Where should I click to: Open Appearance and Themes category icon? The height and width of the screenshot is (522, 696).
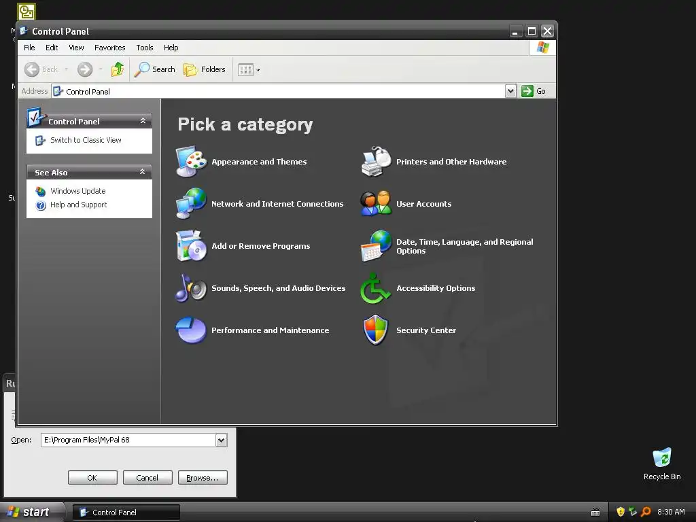(x=191, y=162)
